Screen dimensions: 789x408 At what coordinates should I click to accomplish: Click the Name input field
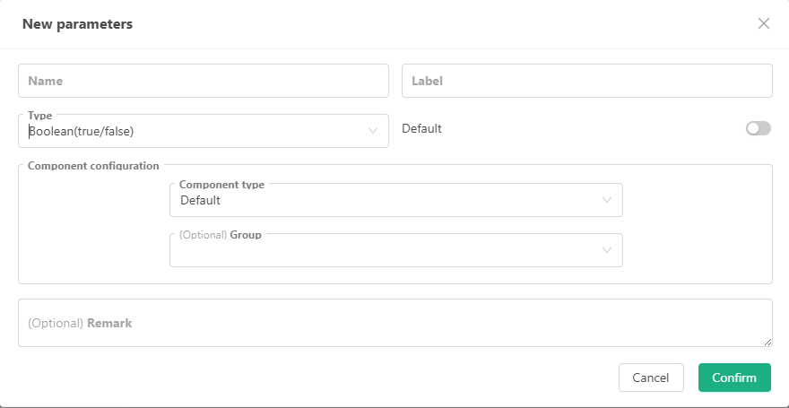tap(203, 81)
